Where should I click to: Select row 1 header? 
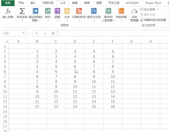[5, 46]
